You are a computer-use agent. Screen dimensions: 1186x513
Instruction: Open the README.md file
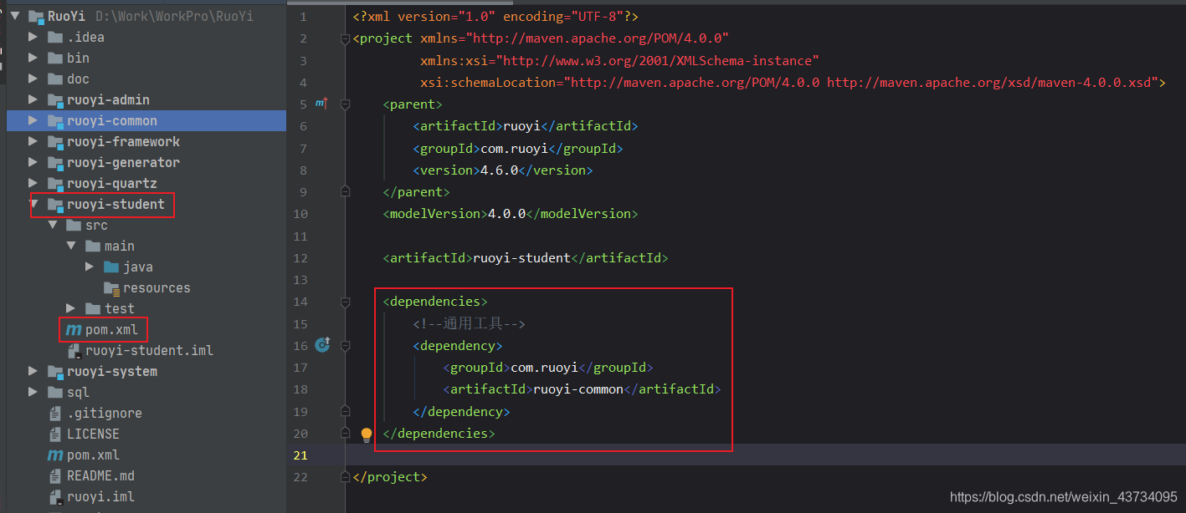(x=100, y=476)
